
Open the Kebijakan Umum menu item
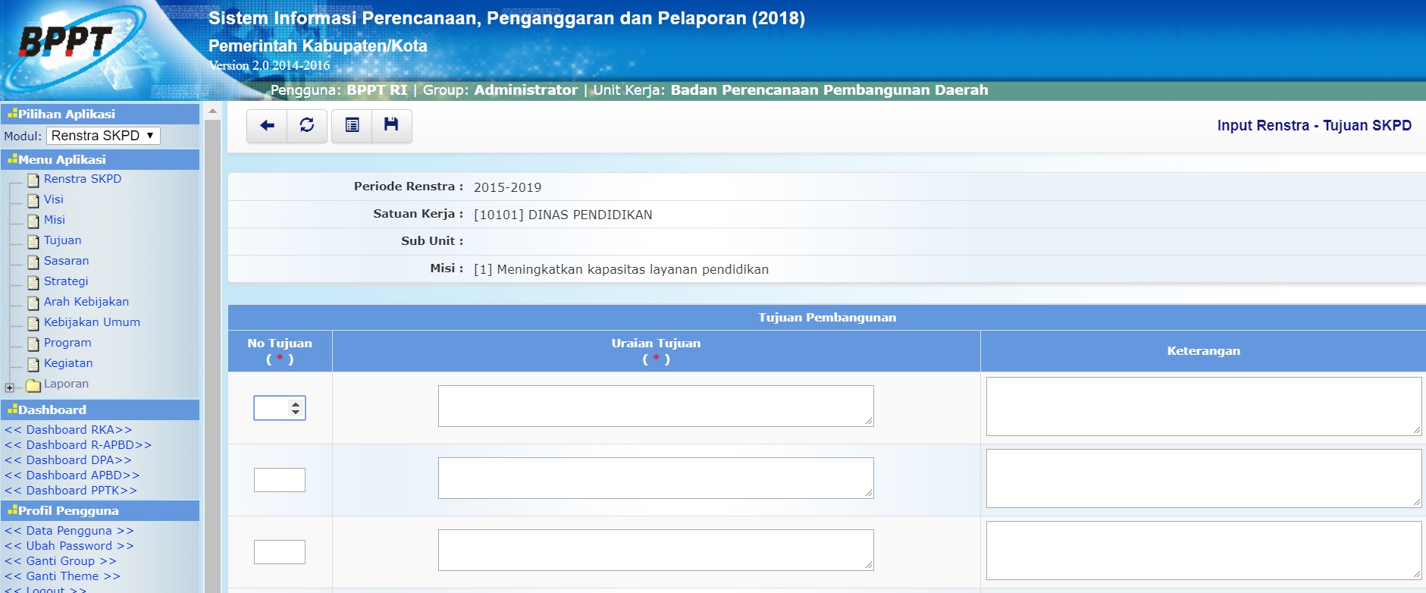pyautogui.click(x=92, y=322)
